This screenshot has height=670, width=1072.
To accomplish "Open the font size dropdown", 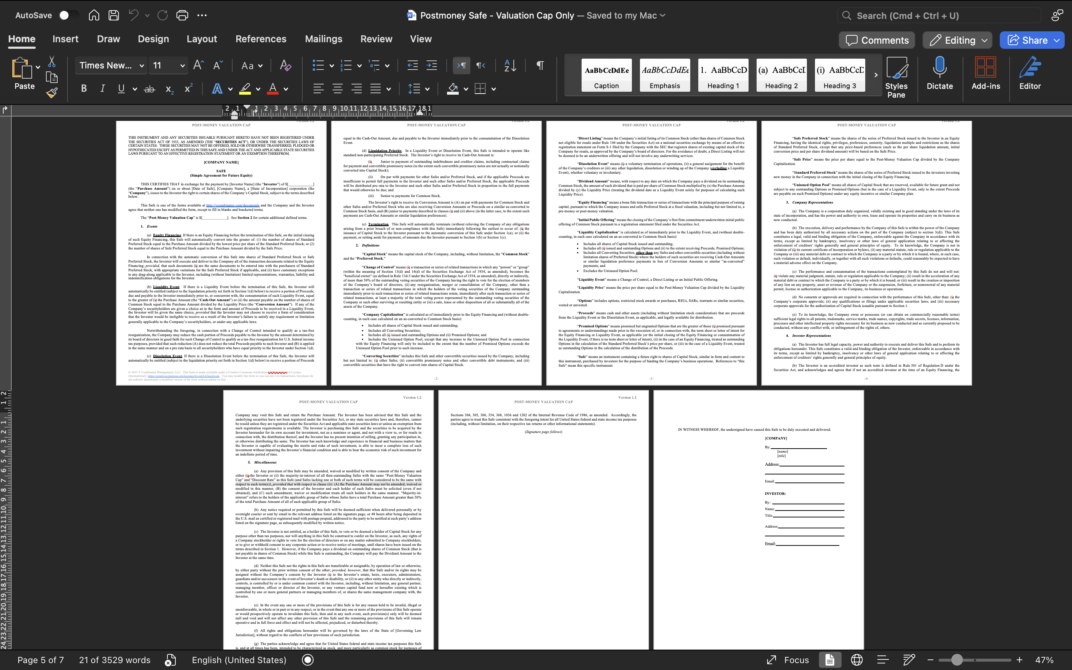I will tap(182, 66).
